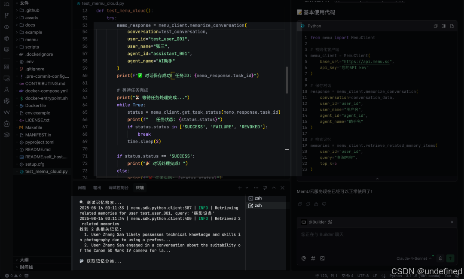The height and width of the screenshot is (279, 464).
Task: Thumbs up the chat response
Action: (316, 204)
